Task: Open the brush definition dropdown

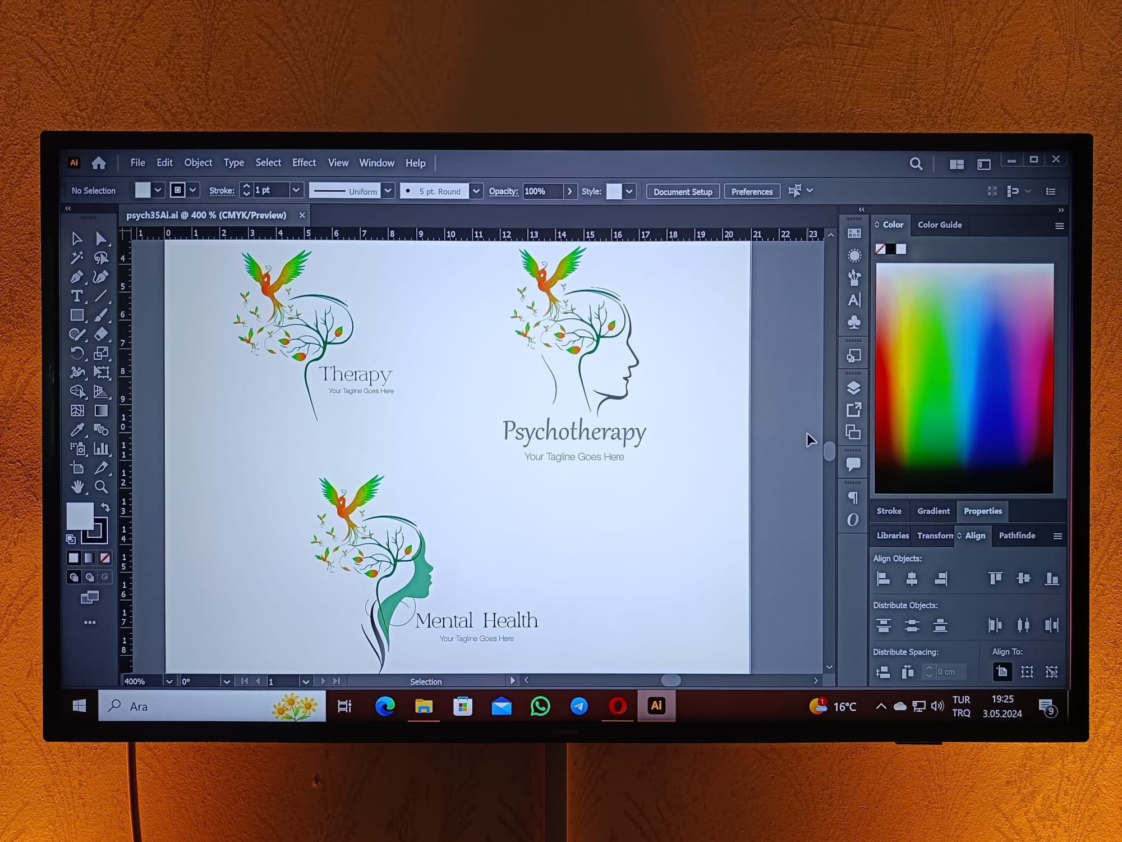Action: tap(476, 191)
